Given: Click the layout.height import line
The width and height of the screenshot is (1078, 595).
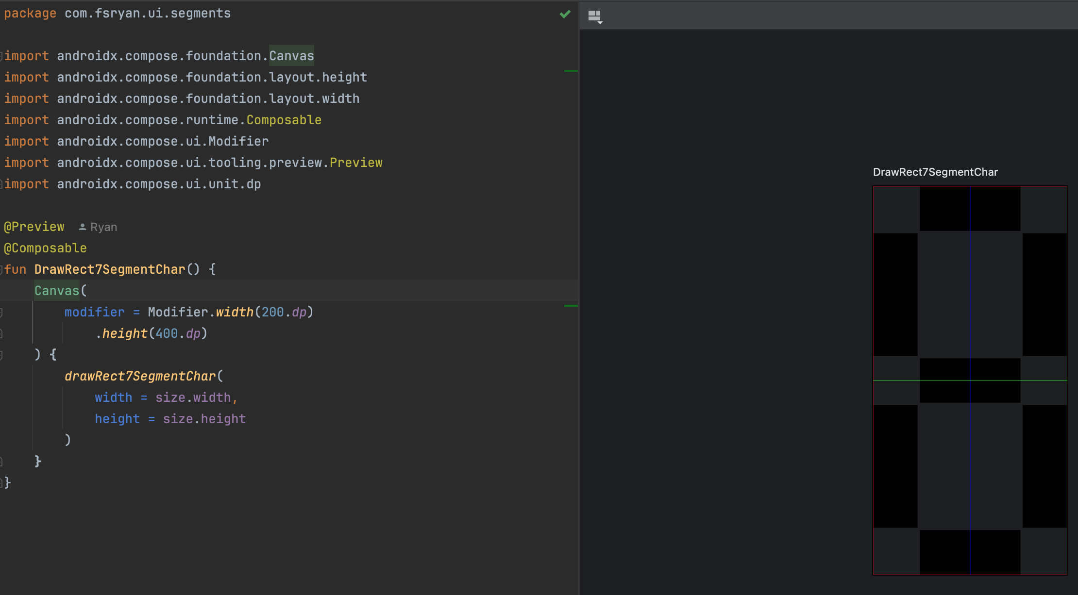Looking at the screenshot, I should (x=185, y=77).
